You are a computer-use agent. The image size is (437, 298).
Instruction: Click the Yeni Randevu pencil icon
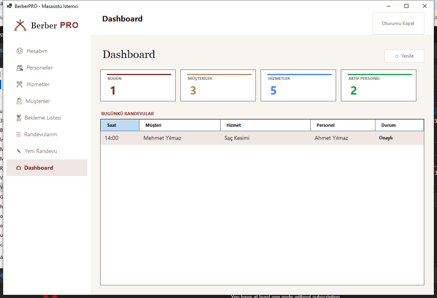pyautogui.click(x=19, y=151)
